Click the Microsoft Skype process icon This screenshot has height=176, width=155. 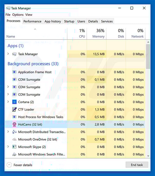pyautogui.click(x=14, y=147)
